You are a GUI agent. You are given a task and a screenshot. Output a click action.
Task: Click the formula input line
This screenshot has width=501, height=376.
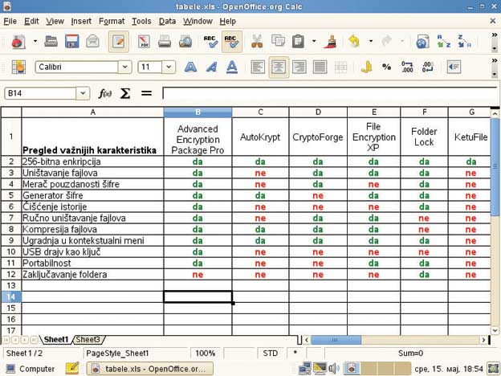tap(331, 93)
